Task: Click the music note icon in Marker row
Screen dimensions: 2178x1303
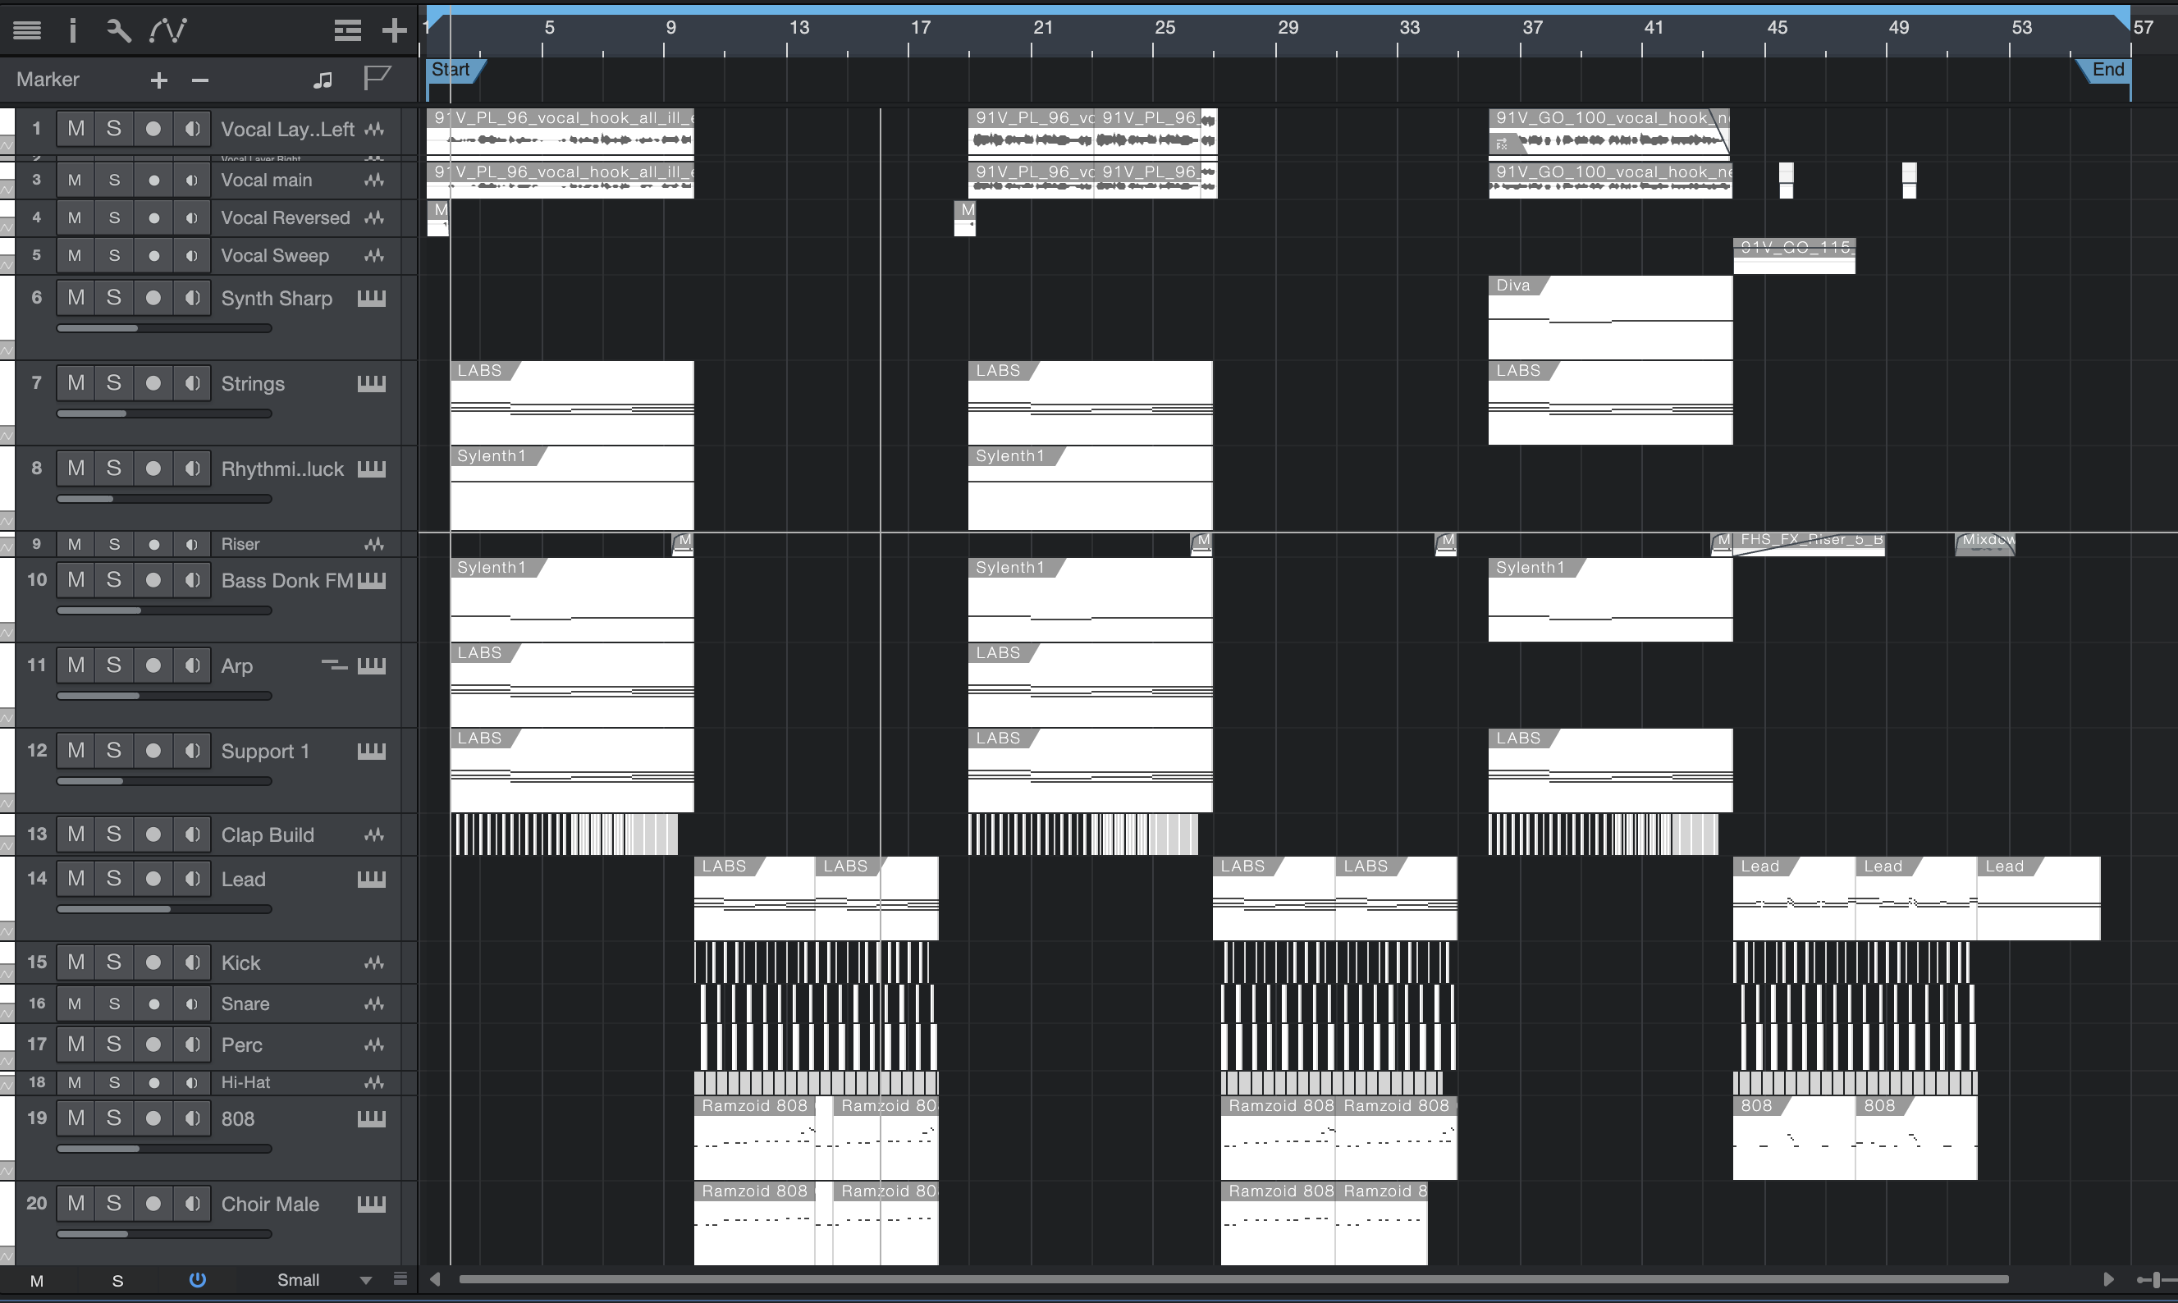Action: pyautogui.click(x=323, y=80)
